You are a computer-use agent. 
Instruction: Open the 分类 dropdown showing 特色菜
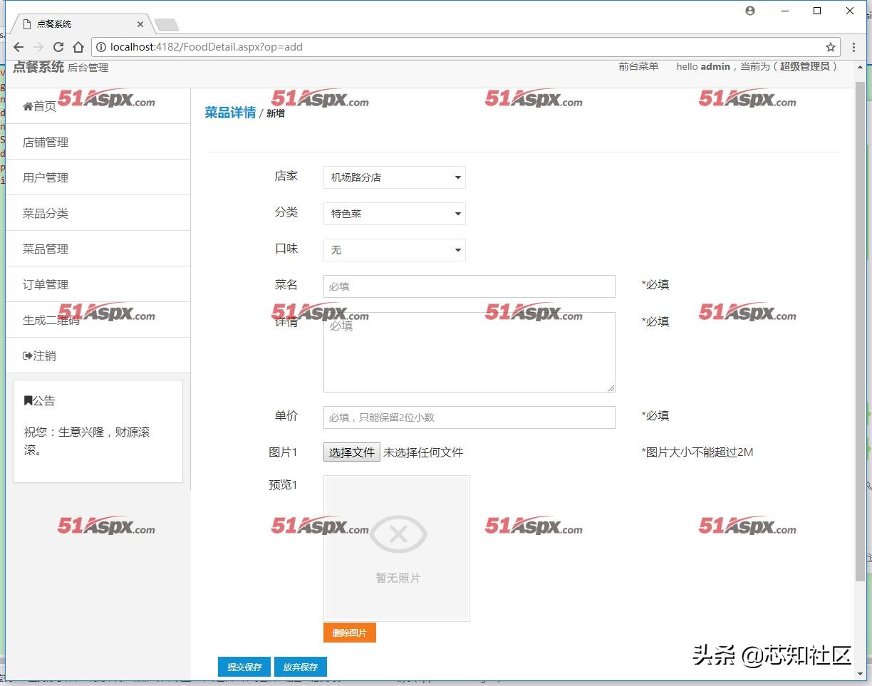point(394,214)
